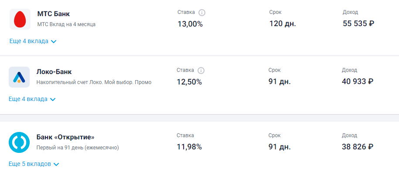The width and height of the screenshot is (399, 179).
Task: Open the "Банк «Открытие»" bank title
Action: [x=65, y=137]
